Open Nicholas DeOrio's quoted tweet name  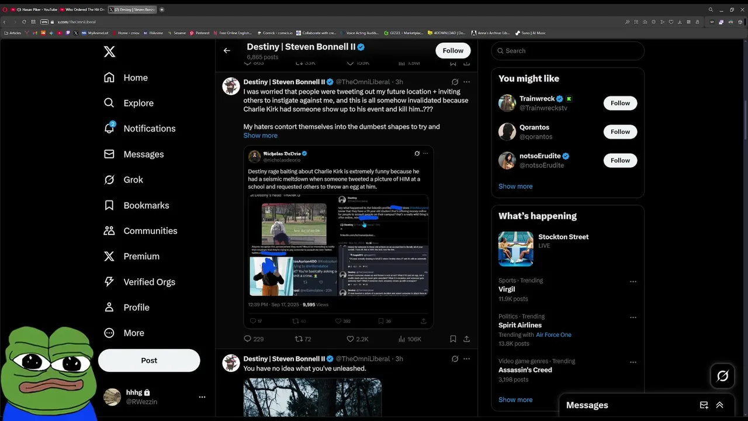pos(282,153)
